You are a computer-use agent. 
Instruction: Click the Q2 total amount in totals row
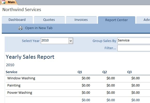coord(111,100)
